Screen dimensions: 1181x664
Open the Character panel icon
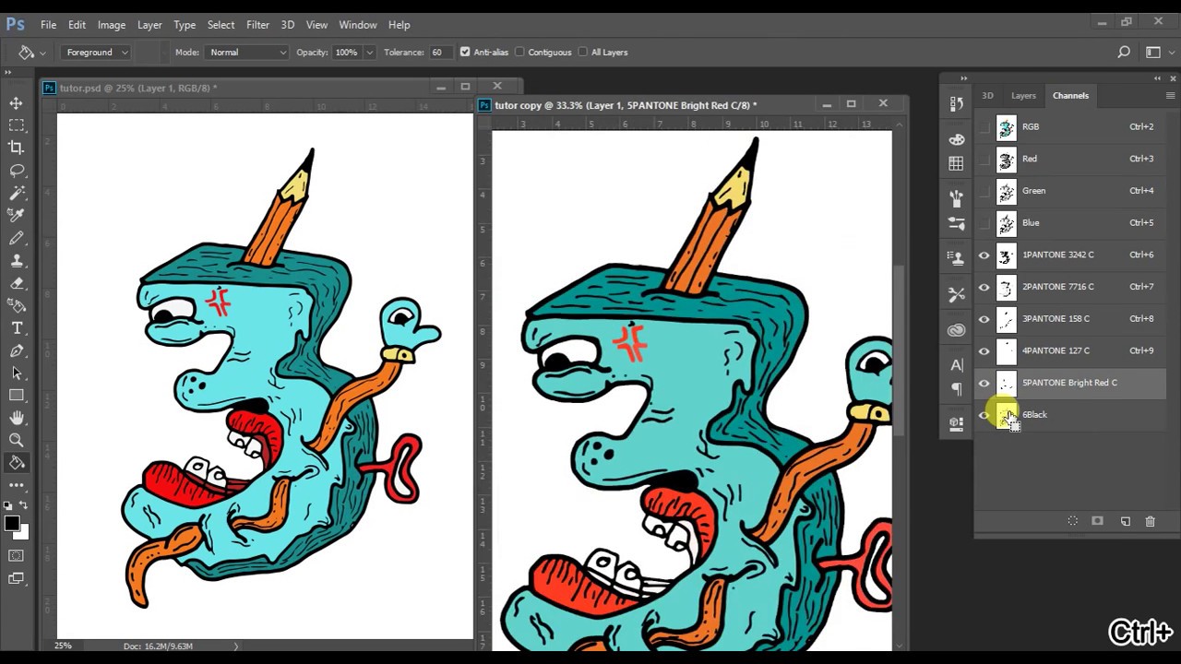956,365
